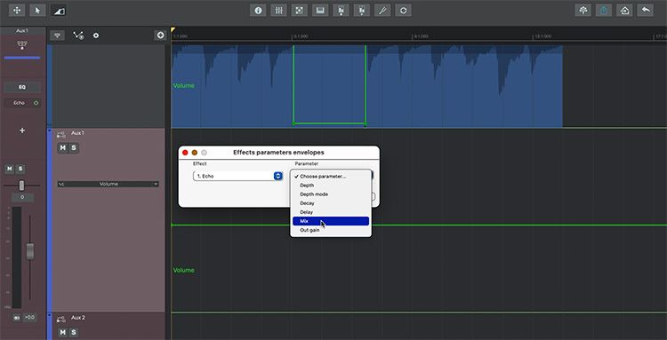Image resolution: width=667 pixels, height=340 pixels.
Task: Open the Effect dropdown showing 1. Echo
Action: pos(237,176)
